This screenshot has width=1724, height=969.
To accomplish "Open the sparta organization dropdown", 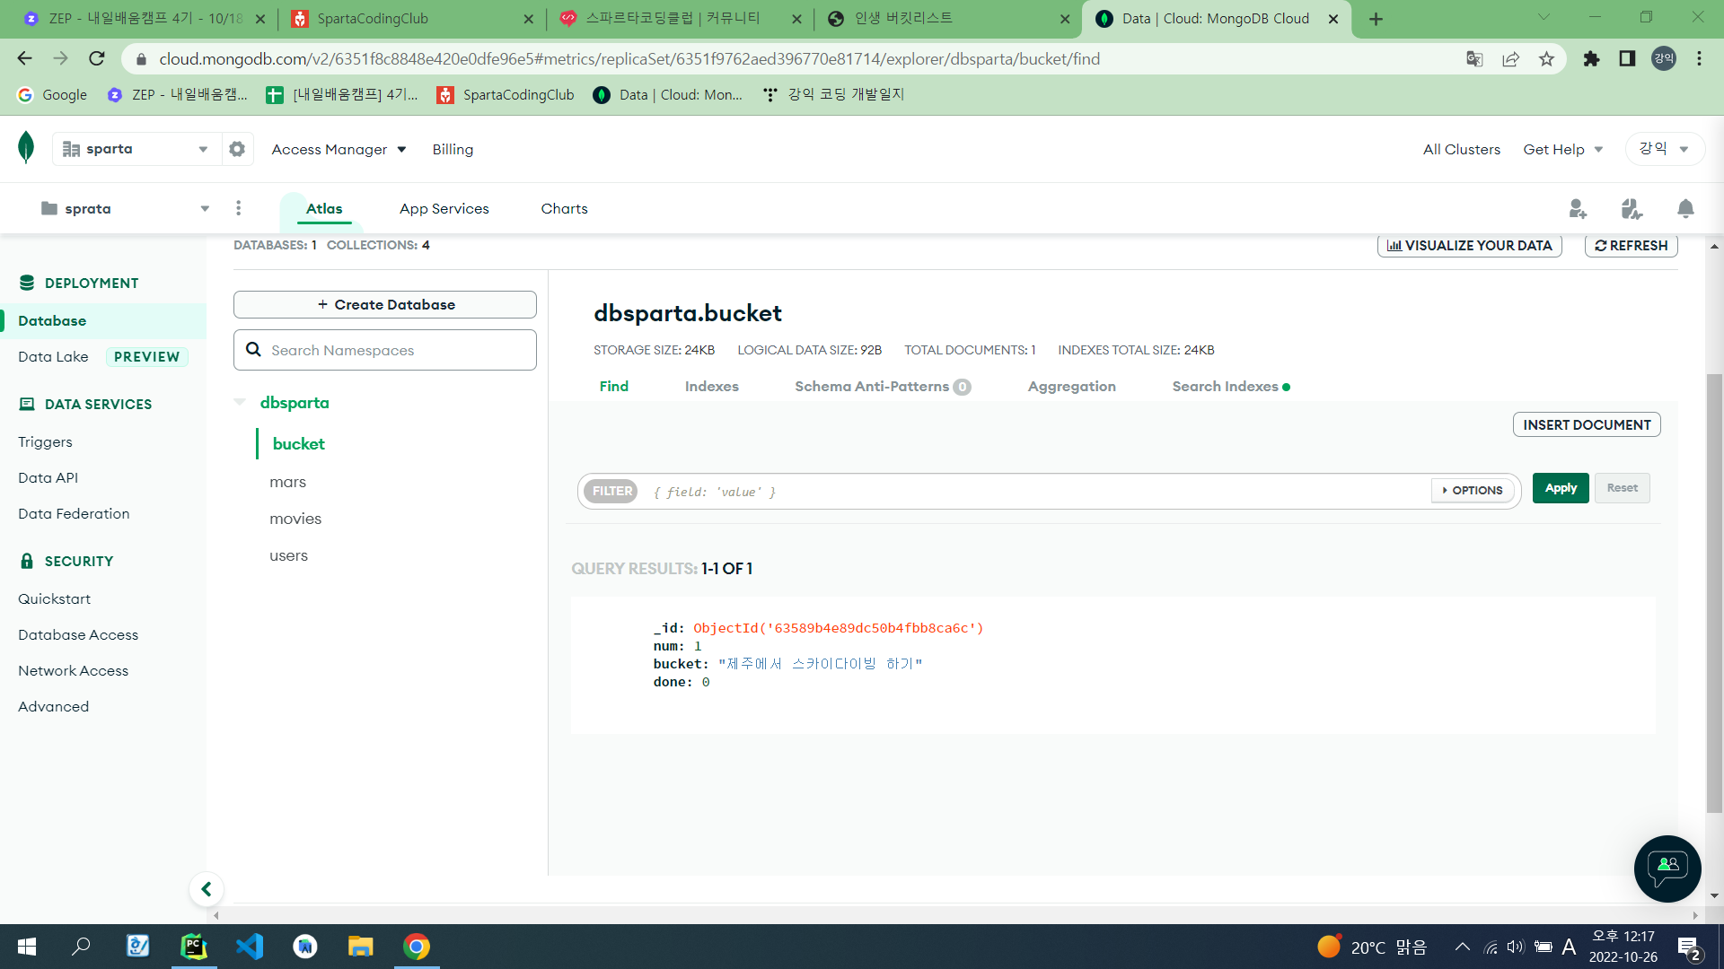I will [x=136, y=149].
